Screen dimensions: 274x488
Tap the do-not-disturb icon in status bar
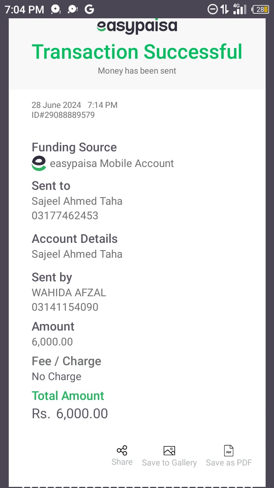tap(213, 10)
